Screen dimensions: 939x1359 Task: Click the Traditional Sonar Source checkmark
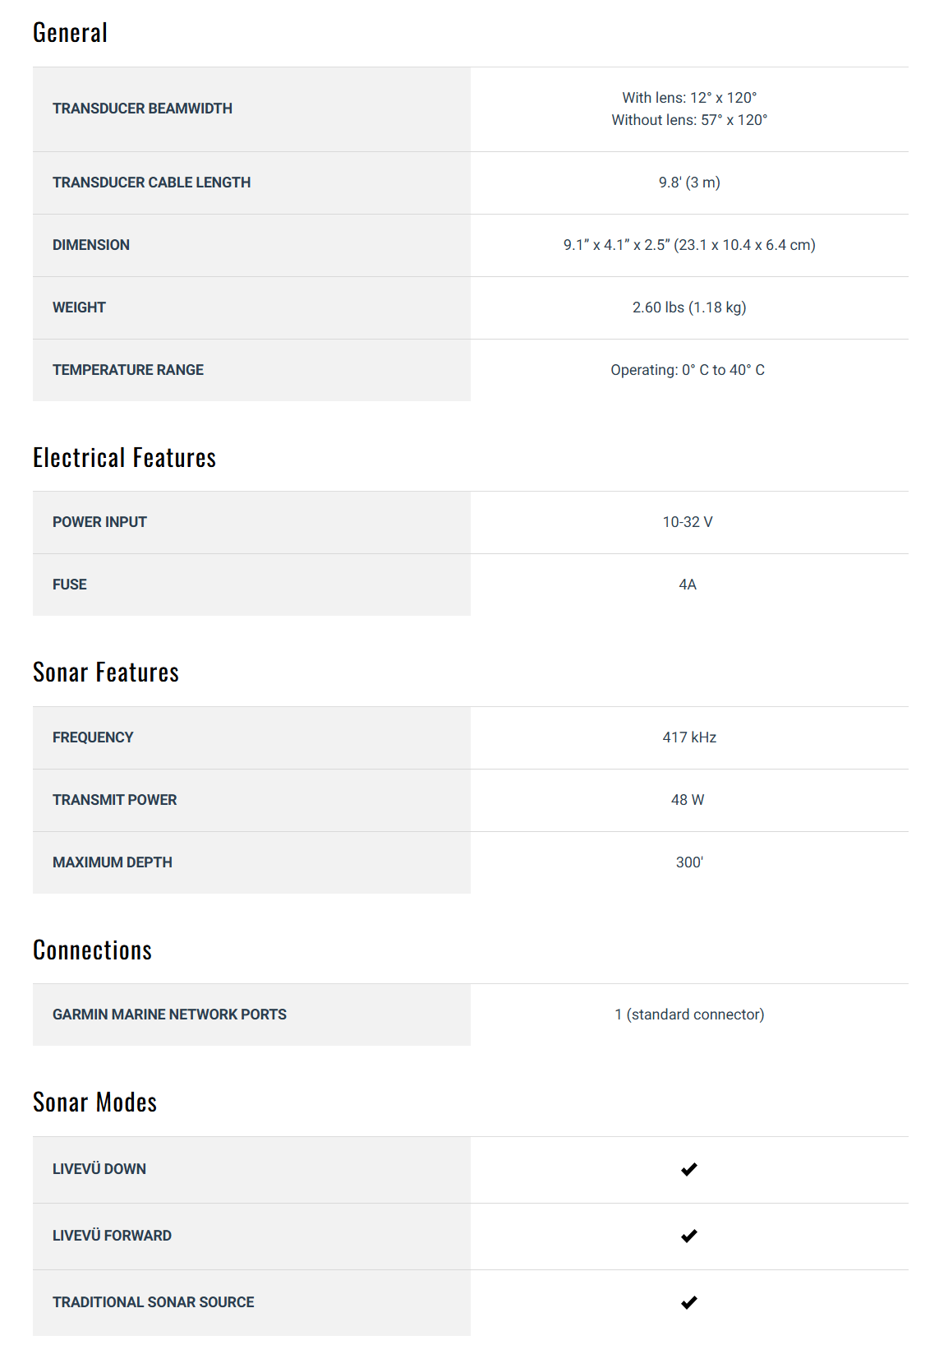click(x=688, y=1302)
